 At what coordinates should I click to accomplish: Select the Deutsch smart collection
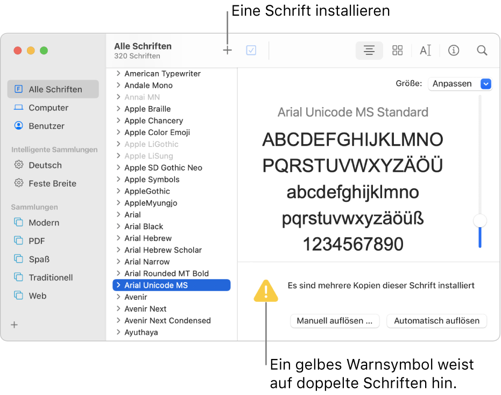(x=40, y=165)
